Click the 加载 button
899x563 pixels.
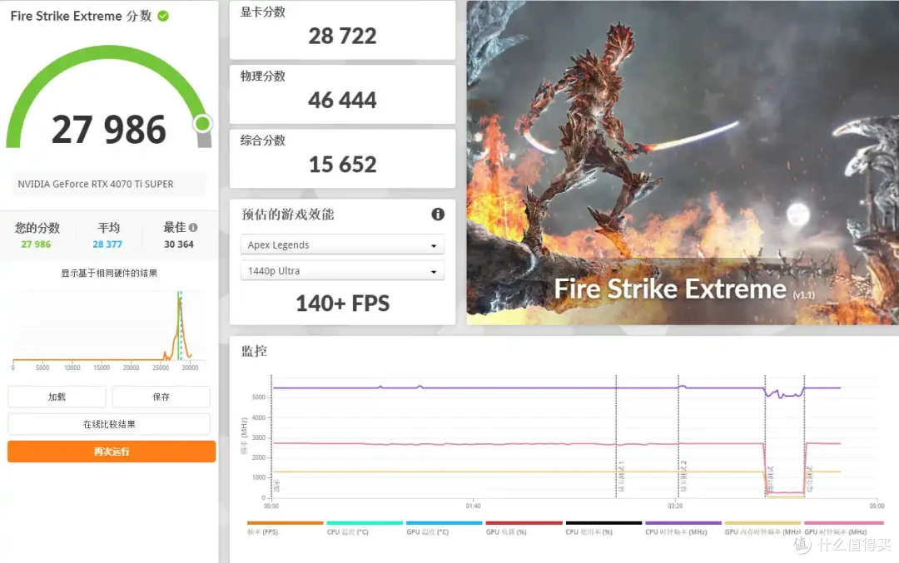click(x=57, y=397)
